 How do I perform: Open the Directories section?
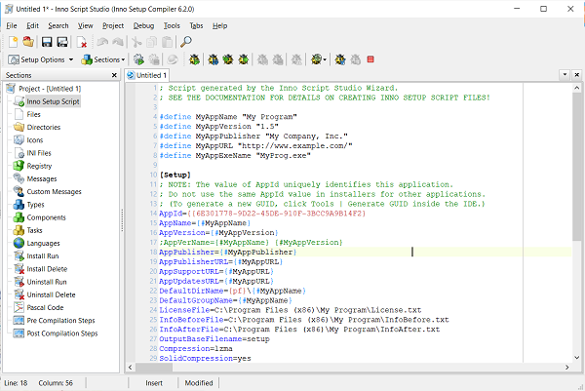43,127
